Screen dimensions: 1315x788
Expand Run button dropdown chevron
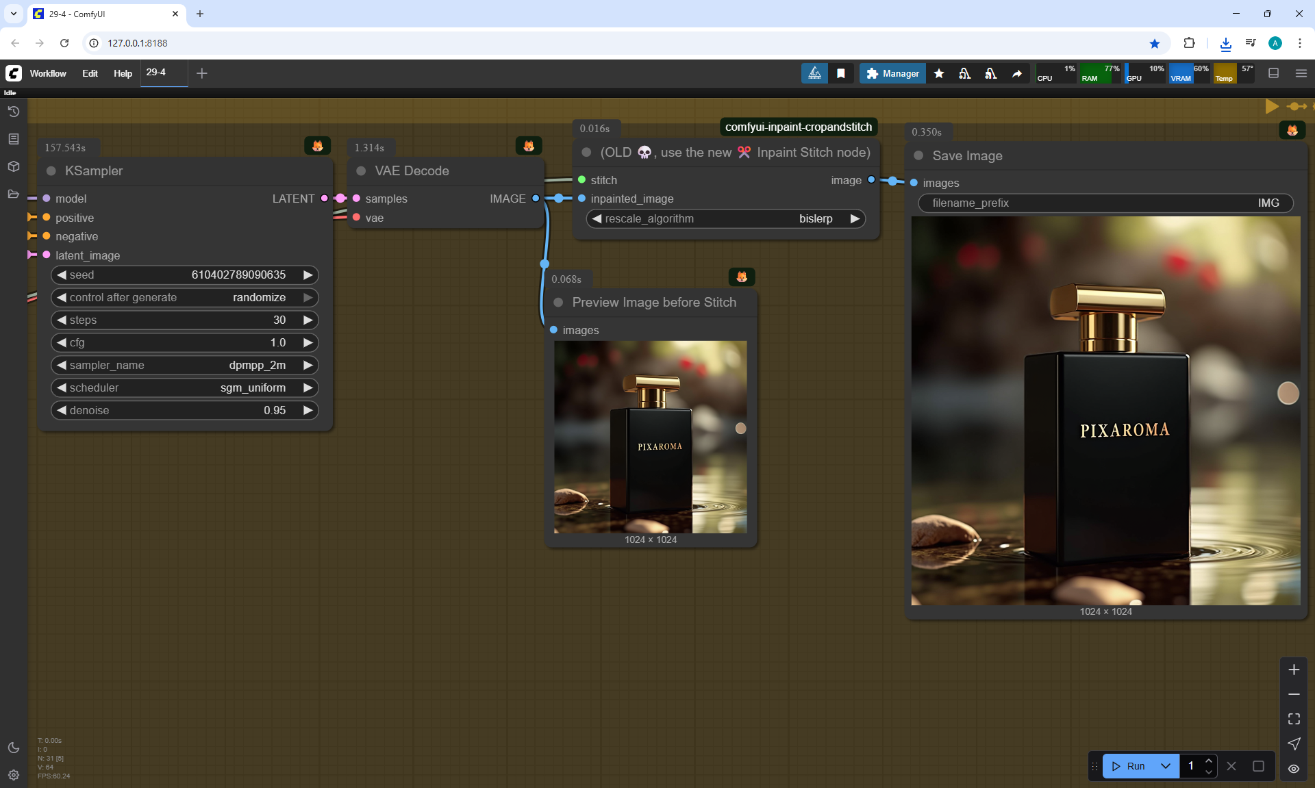coord(1166,766)
